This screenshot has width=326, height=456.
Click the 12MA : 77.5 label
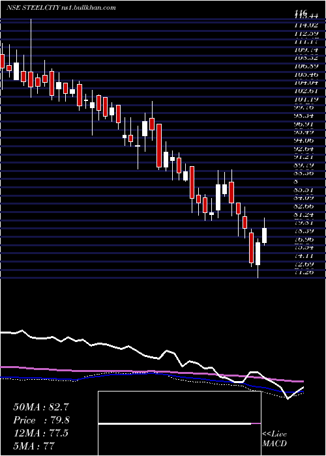point(41,433)
